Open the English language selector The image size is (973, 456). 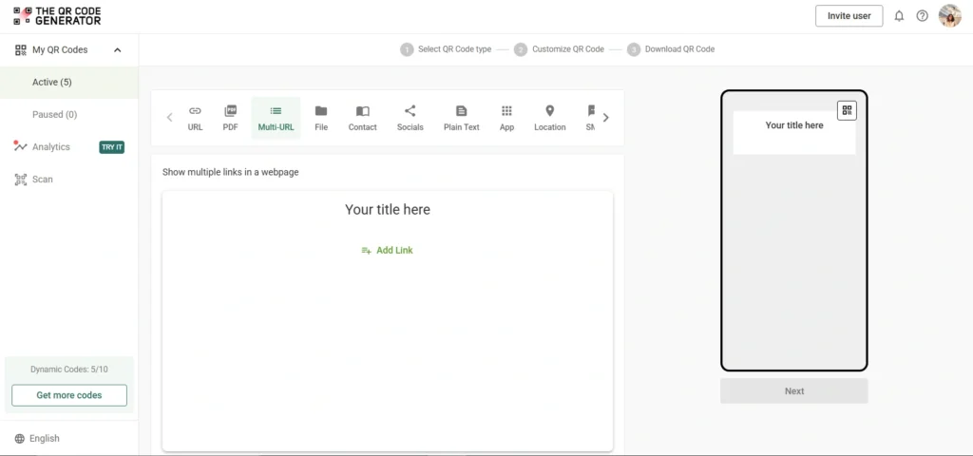38,439
